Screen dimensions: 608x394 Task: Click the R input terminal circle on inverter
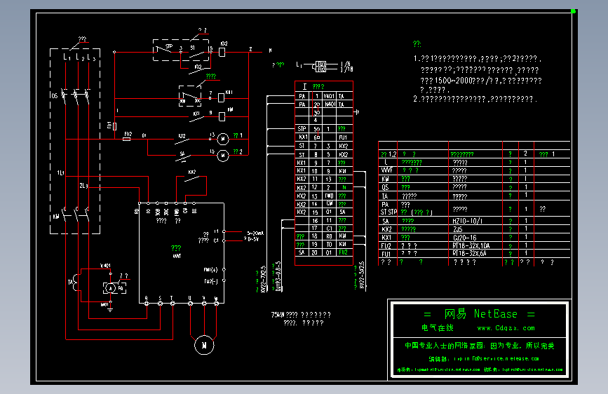pyautogui.click(x=147, y=304)
